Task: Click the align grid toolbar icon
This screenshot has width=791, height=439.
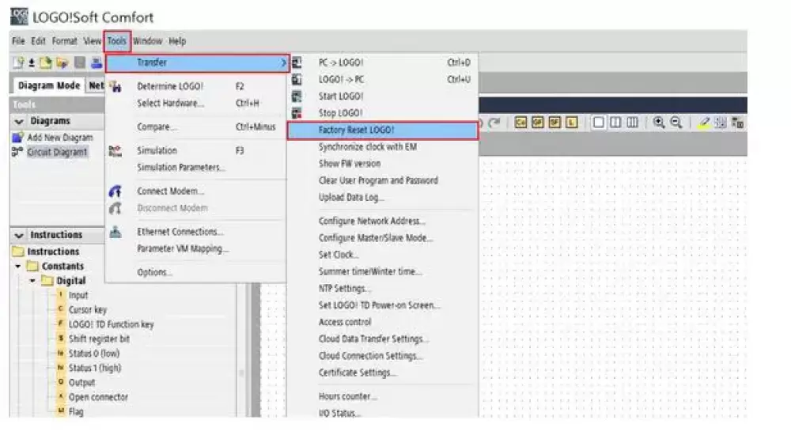Action: pos(721,123)
